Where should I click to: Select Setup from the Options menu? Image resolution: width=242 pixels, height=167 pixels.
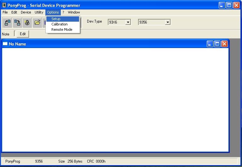(x=63, y=19)
